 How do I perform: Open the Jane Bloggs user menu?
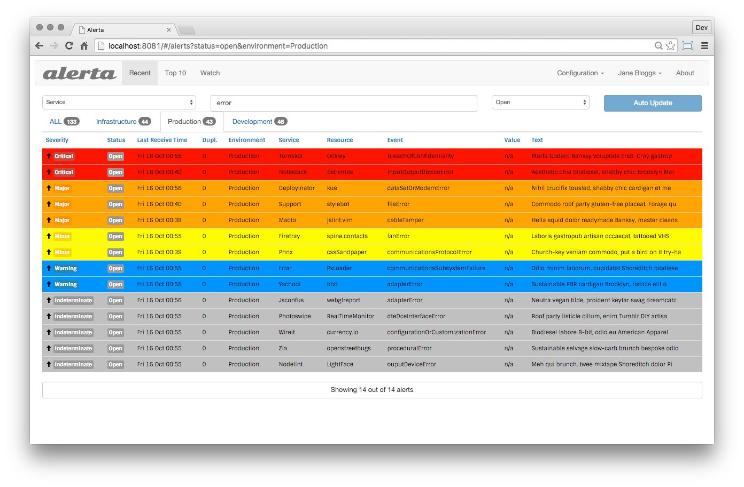(639, 73)
